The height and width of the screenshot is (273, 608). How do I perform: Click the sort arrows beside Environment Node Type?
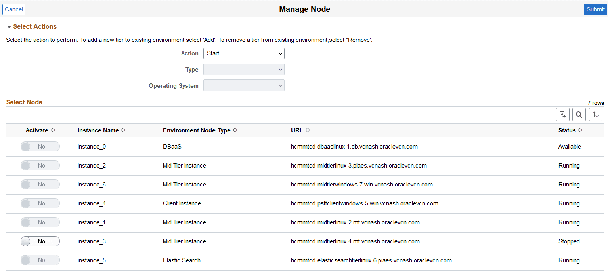pos(235,130)
